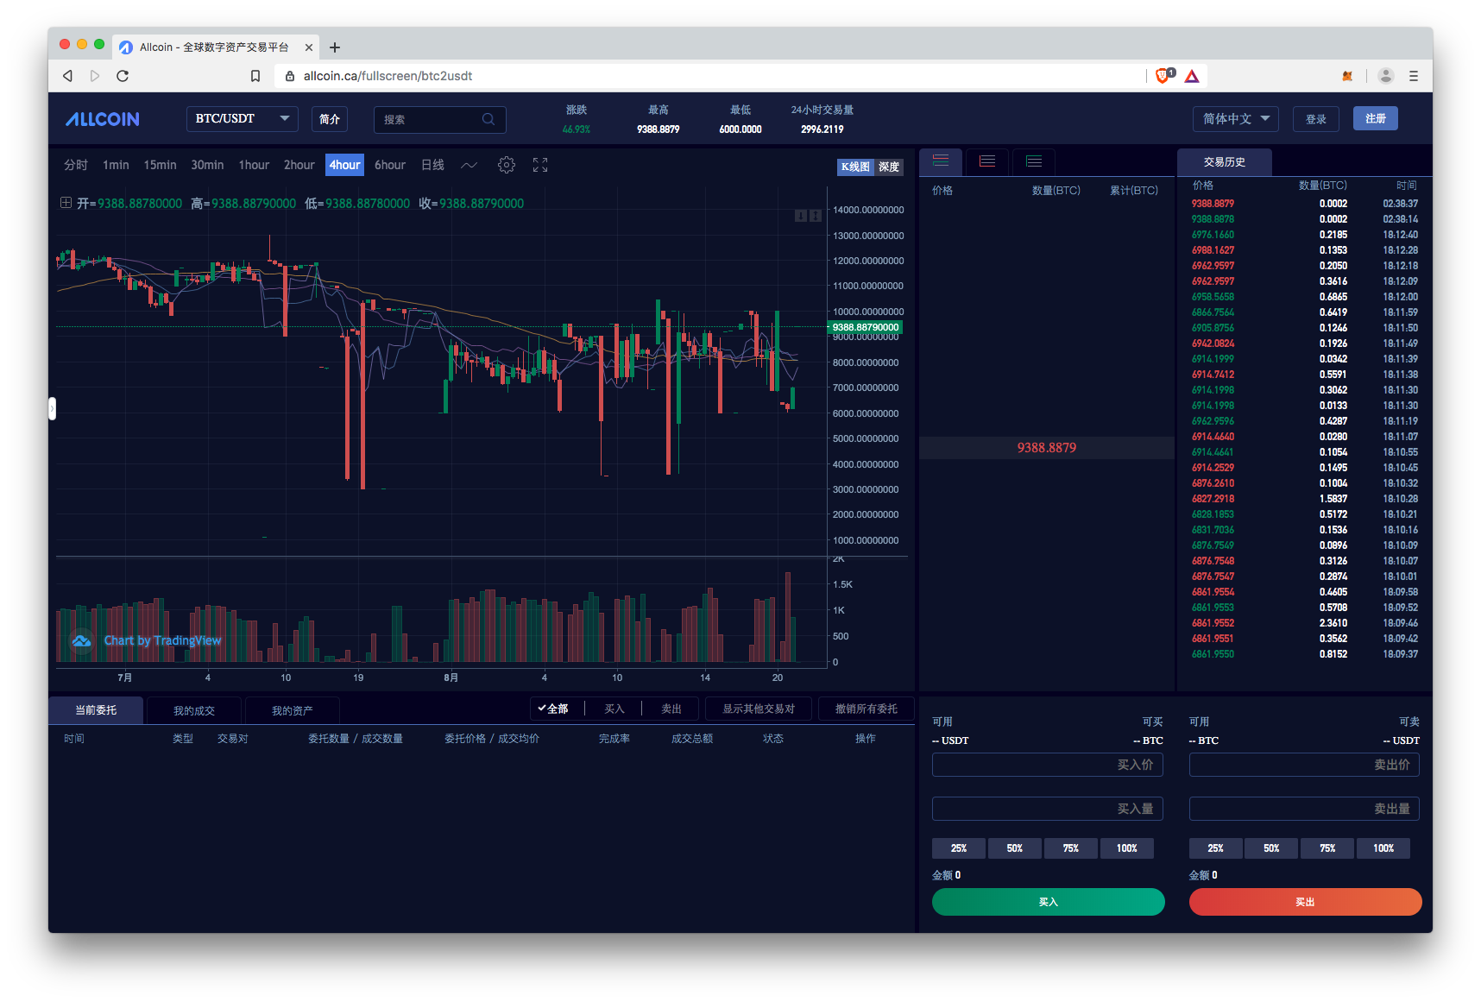
Task: Open the 当前委托 tab
Action: pyautogui.click(x=96, y=710)
